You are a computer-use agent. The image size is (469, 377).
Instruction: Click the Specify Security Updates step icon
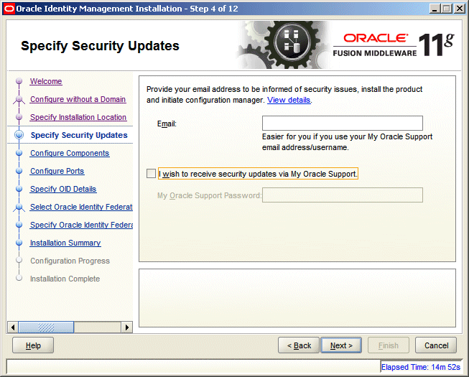19,135
